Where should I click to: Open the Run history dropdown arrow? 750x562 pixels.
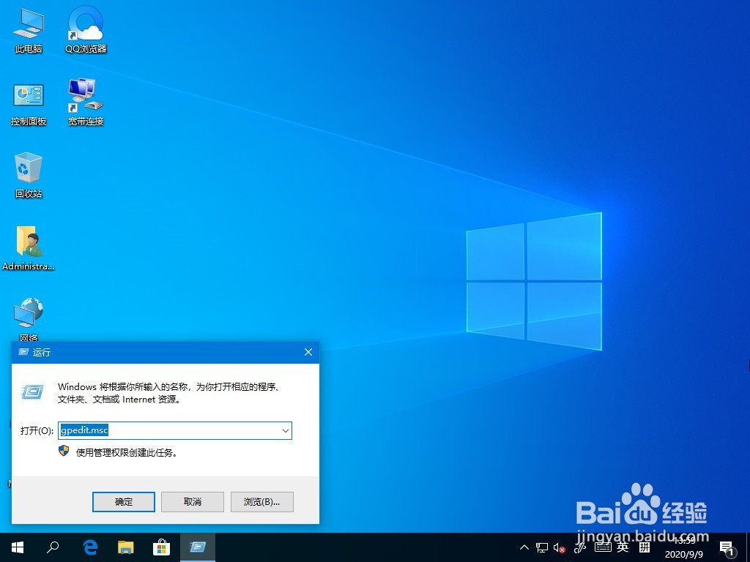[286, 431]
